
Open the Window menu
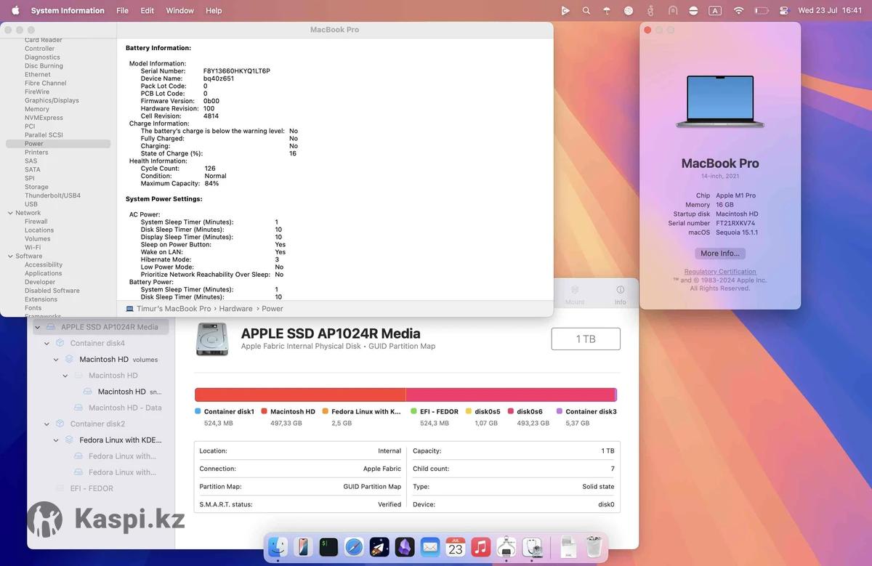tap(180, 10)
